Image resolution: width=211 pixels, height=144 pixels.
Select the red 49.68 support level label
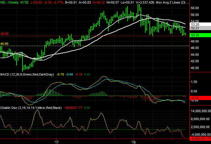pyautogui.click(x=4, y=33)
